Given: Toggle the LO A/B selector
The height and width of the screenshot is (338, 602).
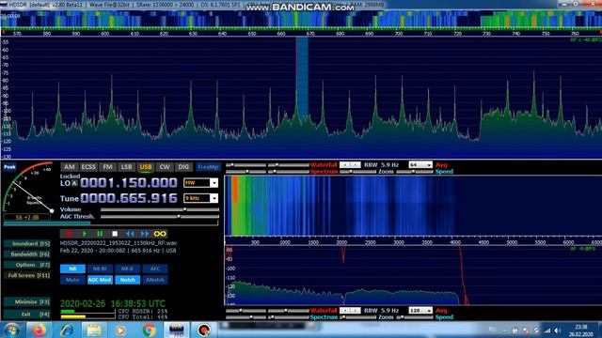Looking at the screenshot, I should (x=74, y=184).
